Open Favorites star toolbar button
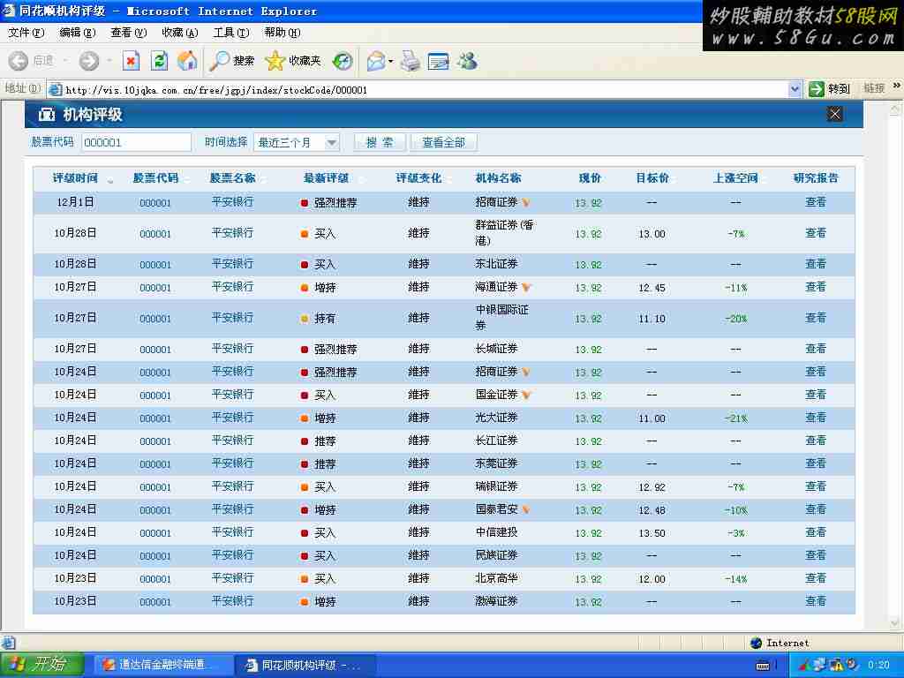The height and width of the screenshot is (678, 904). [293, 61]
